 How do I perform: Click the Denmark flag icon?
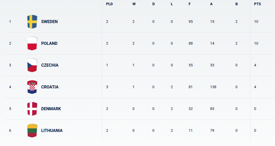coord(32,109)
